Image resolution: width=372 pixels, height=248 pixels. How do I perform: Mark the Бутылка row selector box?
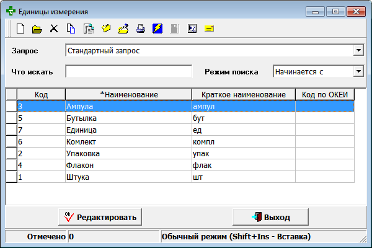tap(11, 118)
